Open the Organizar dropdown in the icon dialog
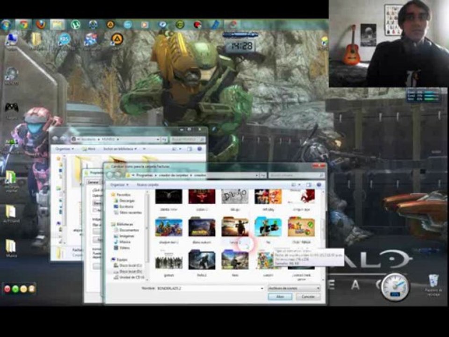The image size is (449, 337). pyautogui.click(x=119, y=185)
